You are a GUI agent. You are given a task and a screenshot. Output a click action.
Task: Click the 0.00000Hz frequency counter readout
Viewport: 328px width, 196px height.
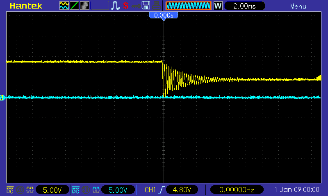[x=237, y=190]
